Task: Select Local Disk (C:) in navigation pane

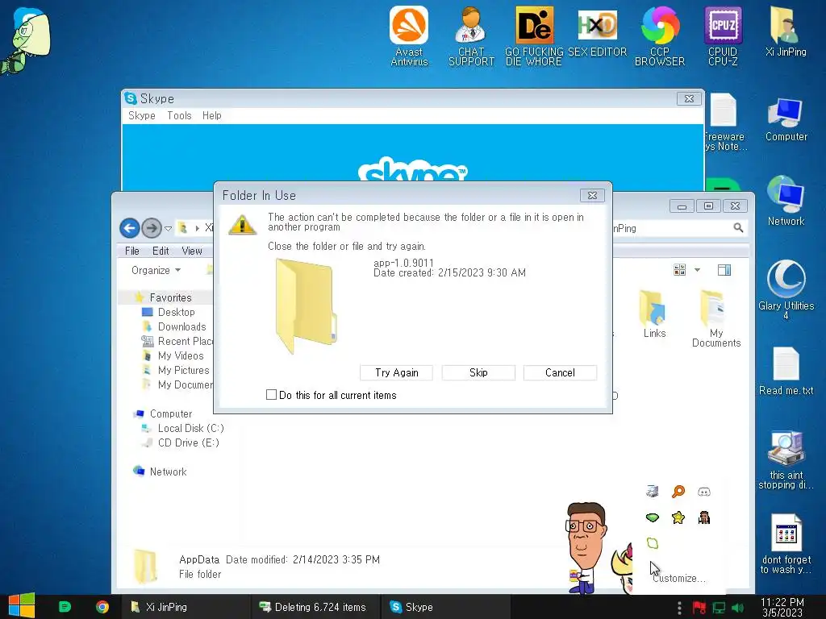Action: pos(190,428)
